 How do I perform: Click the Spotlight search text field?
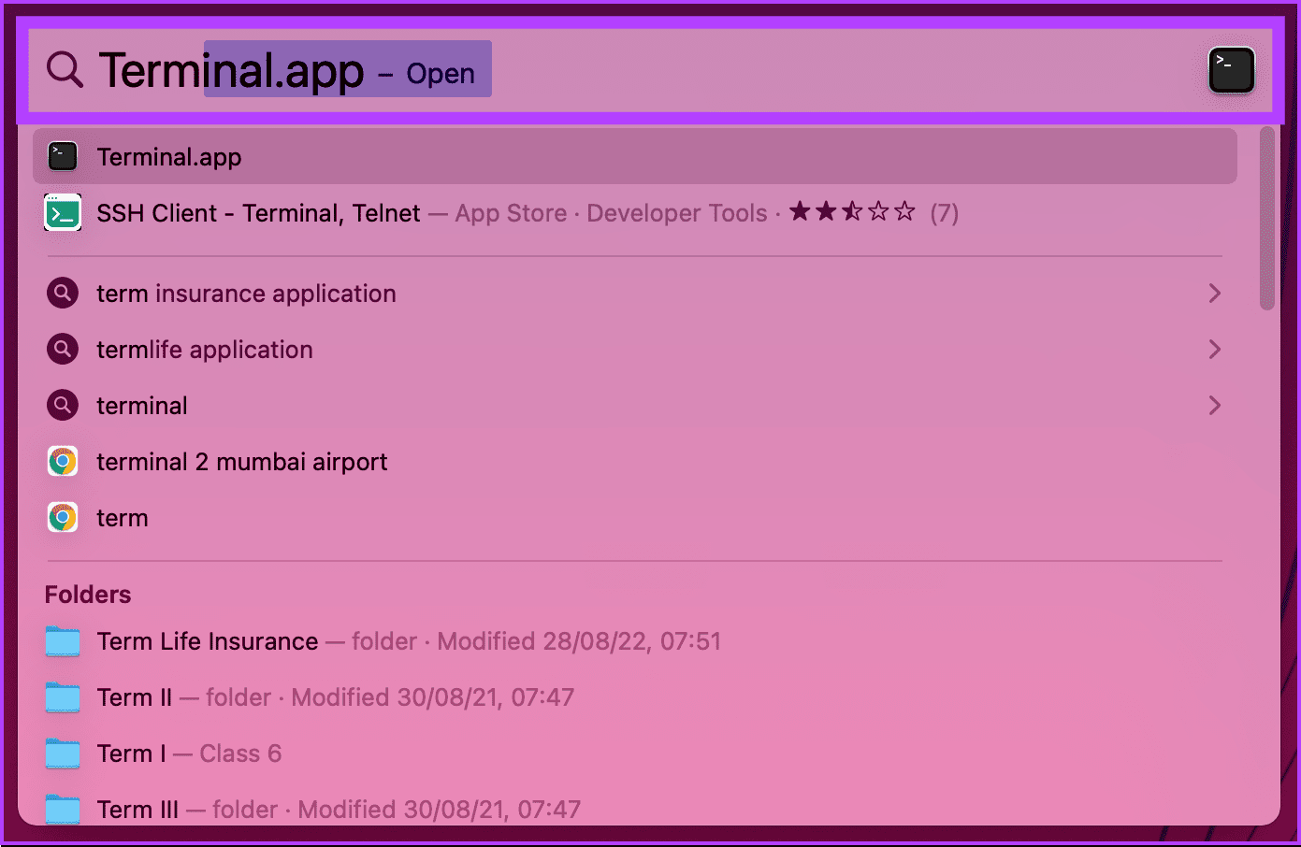(650, 70)
